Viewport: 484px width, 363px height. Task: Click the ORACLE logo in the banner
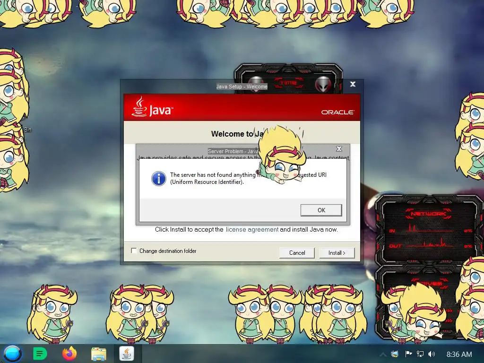pyautogui.click(x=337, y=112)
